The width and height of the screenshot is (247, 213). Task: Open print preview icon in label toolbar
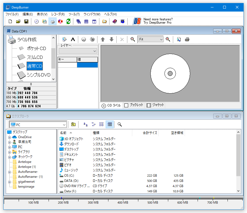coord(179,39)
